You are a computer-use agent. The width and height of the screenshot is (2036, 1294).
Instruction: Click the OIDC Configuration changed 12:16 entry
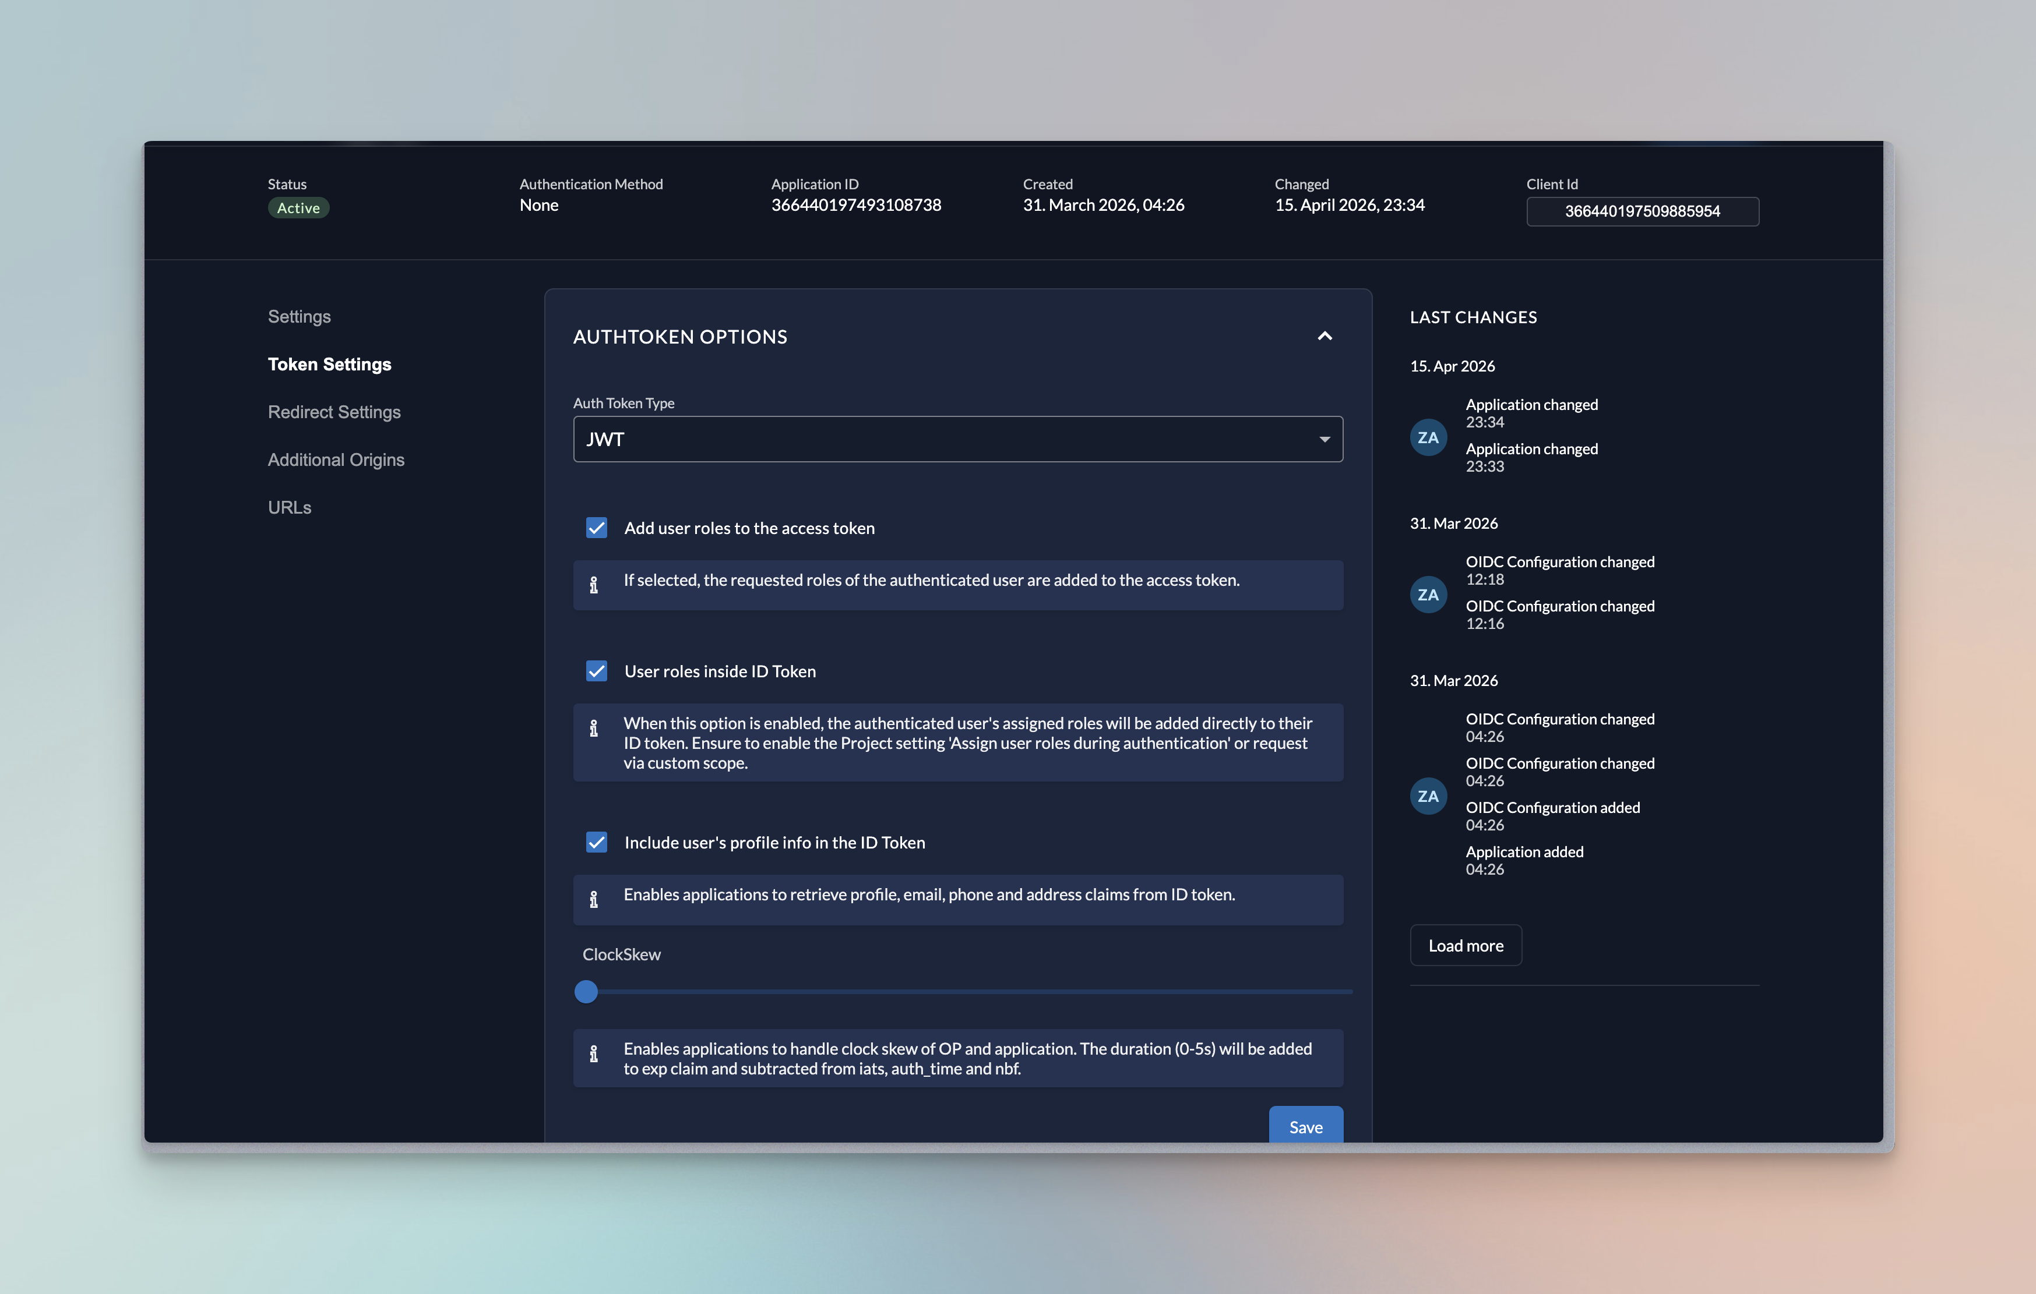tap(1560, 614)
